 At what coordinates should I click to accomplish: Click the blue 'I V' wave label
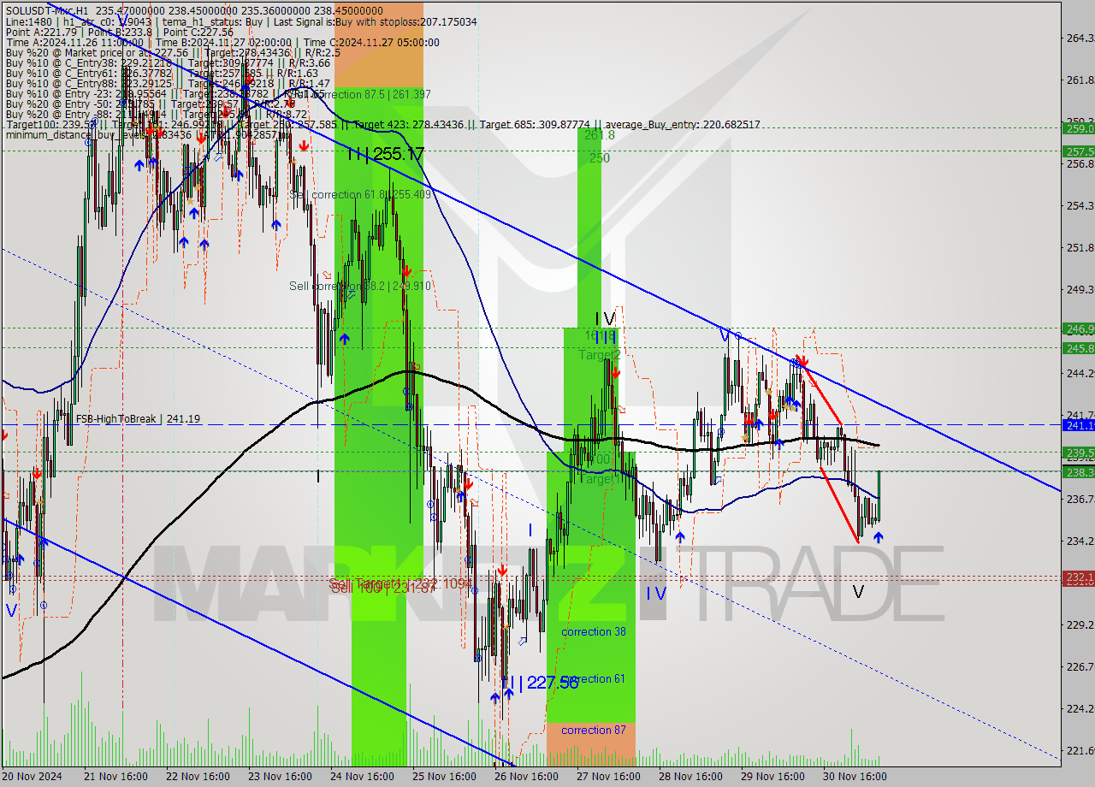(656, 592)
